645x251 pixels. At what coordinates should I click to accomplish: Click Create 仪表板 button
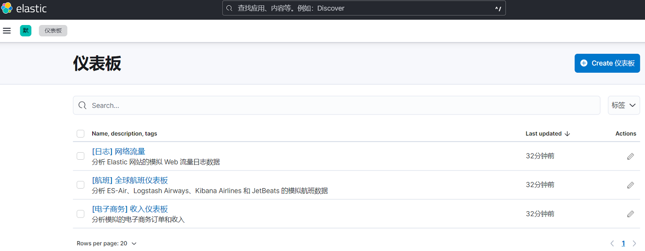pyautogui.click(x=607, y=63)
